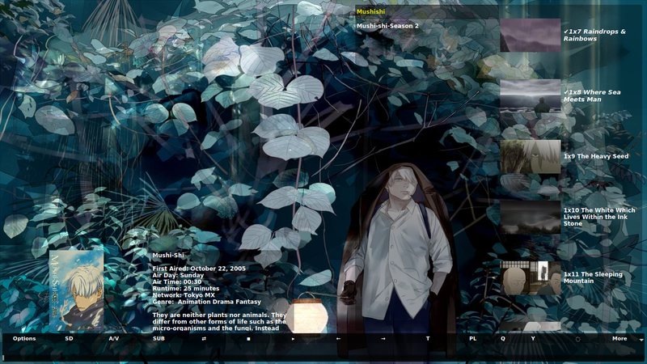
Task: Click '1x10 The White Which Lives Within the Ink Stone'
Action: pyautogui.click(x=599, y=217)
